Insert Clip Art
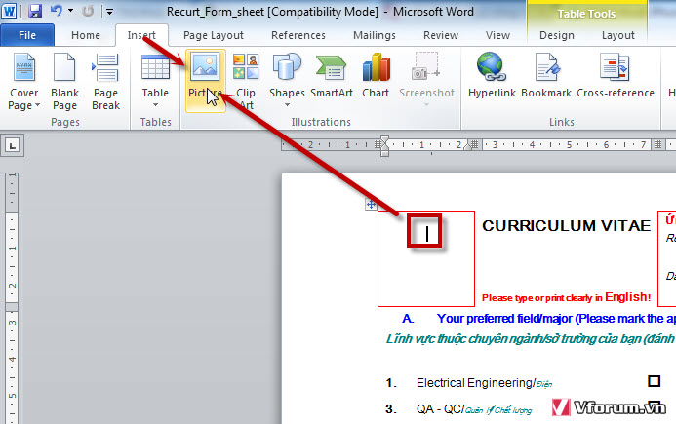 (x=245, y=81)
